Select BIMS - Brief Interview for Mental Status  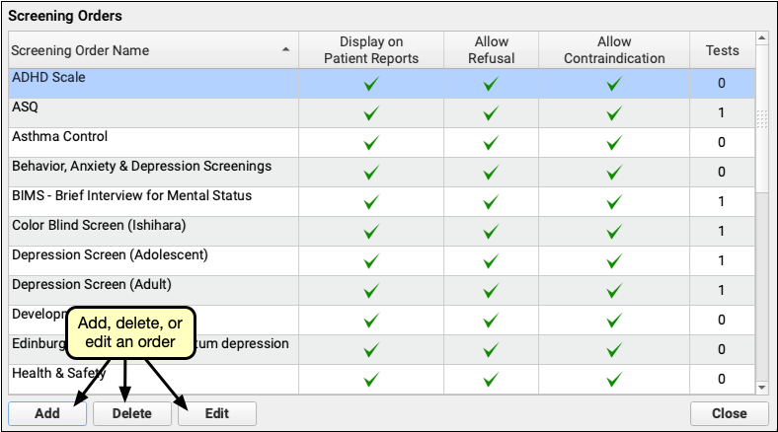click(x=148, y=197)
